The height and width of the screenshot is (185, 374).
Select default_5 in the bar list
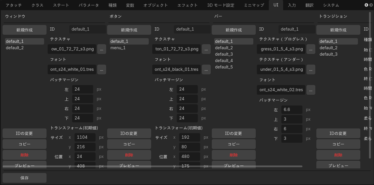(234, 67)
